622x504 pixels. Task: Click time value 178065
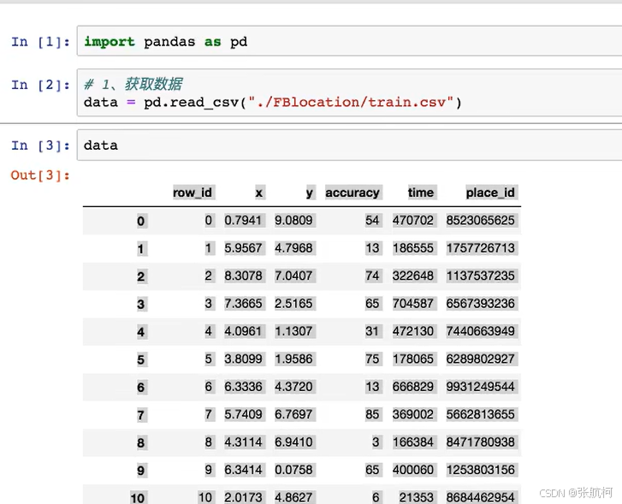point(414,359)
